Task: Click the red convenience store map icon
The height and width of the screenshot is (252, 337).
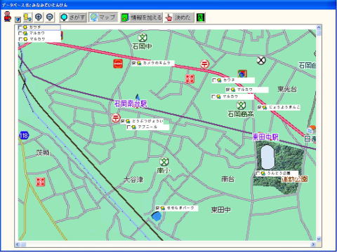Action: pos(118,64)
